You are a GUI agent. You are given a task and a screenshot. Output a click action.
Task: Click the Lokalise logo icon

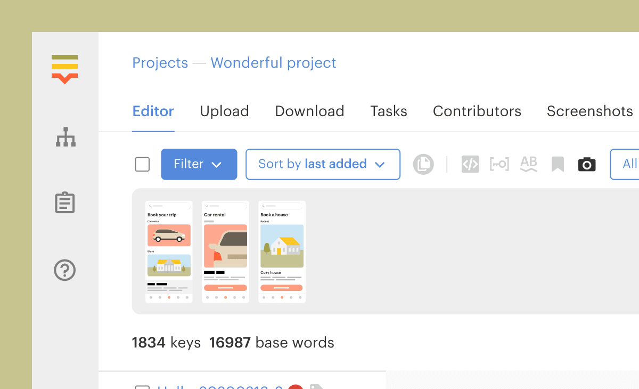[65, 69]
